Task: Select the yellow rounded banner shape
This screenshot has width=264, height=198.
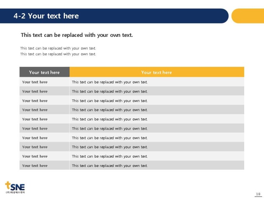Action: pos(248,16)
